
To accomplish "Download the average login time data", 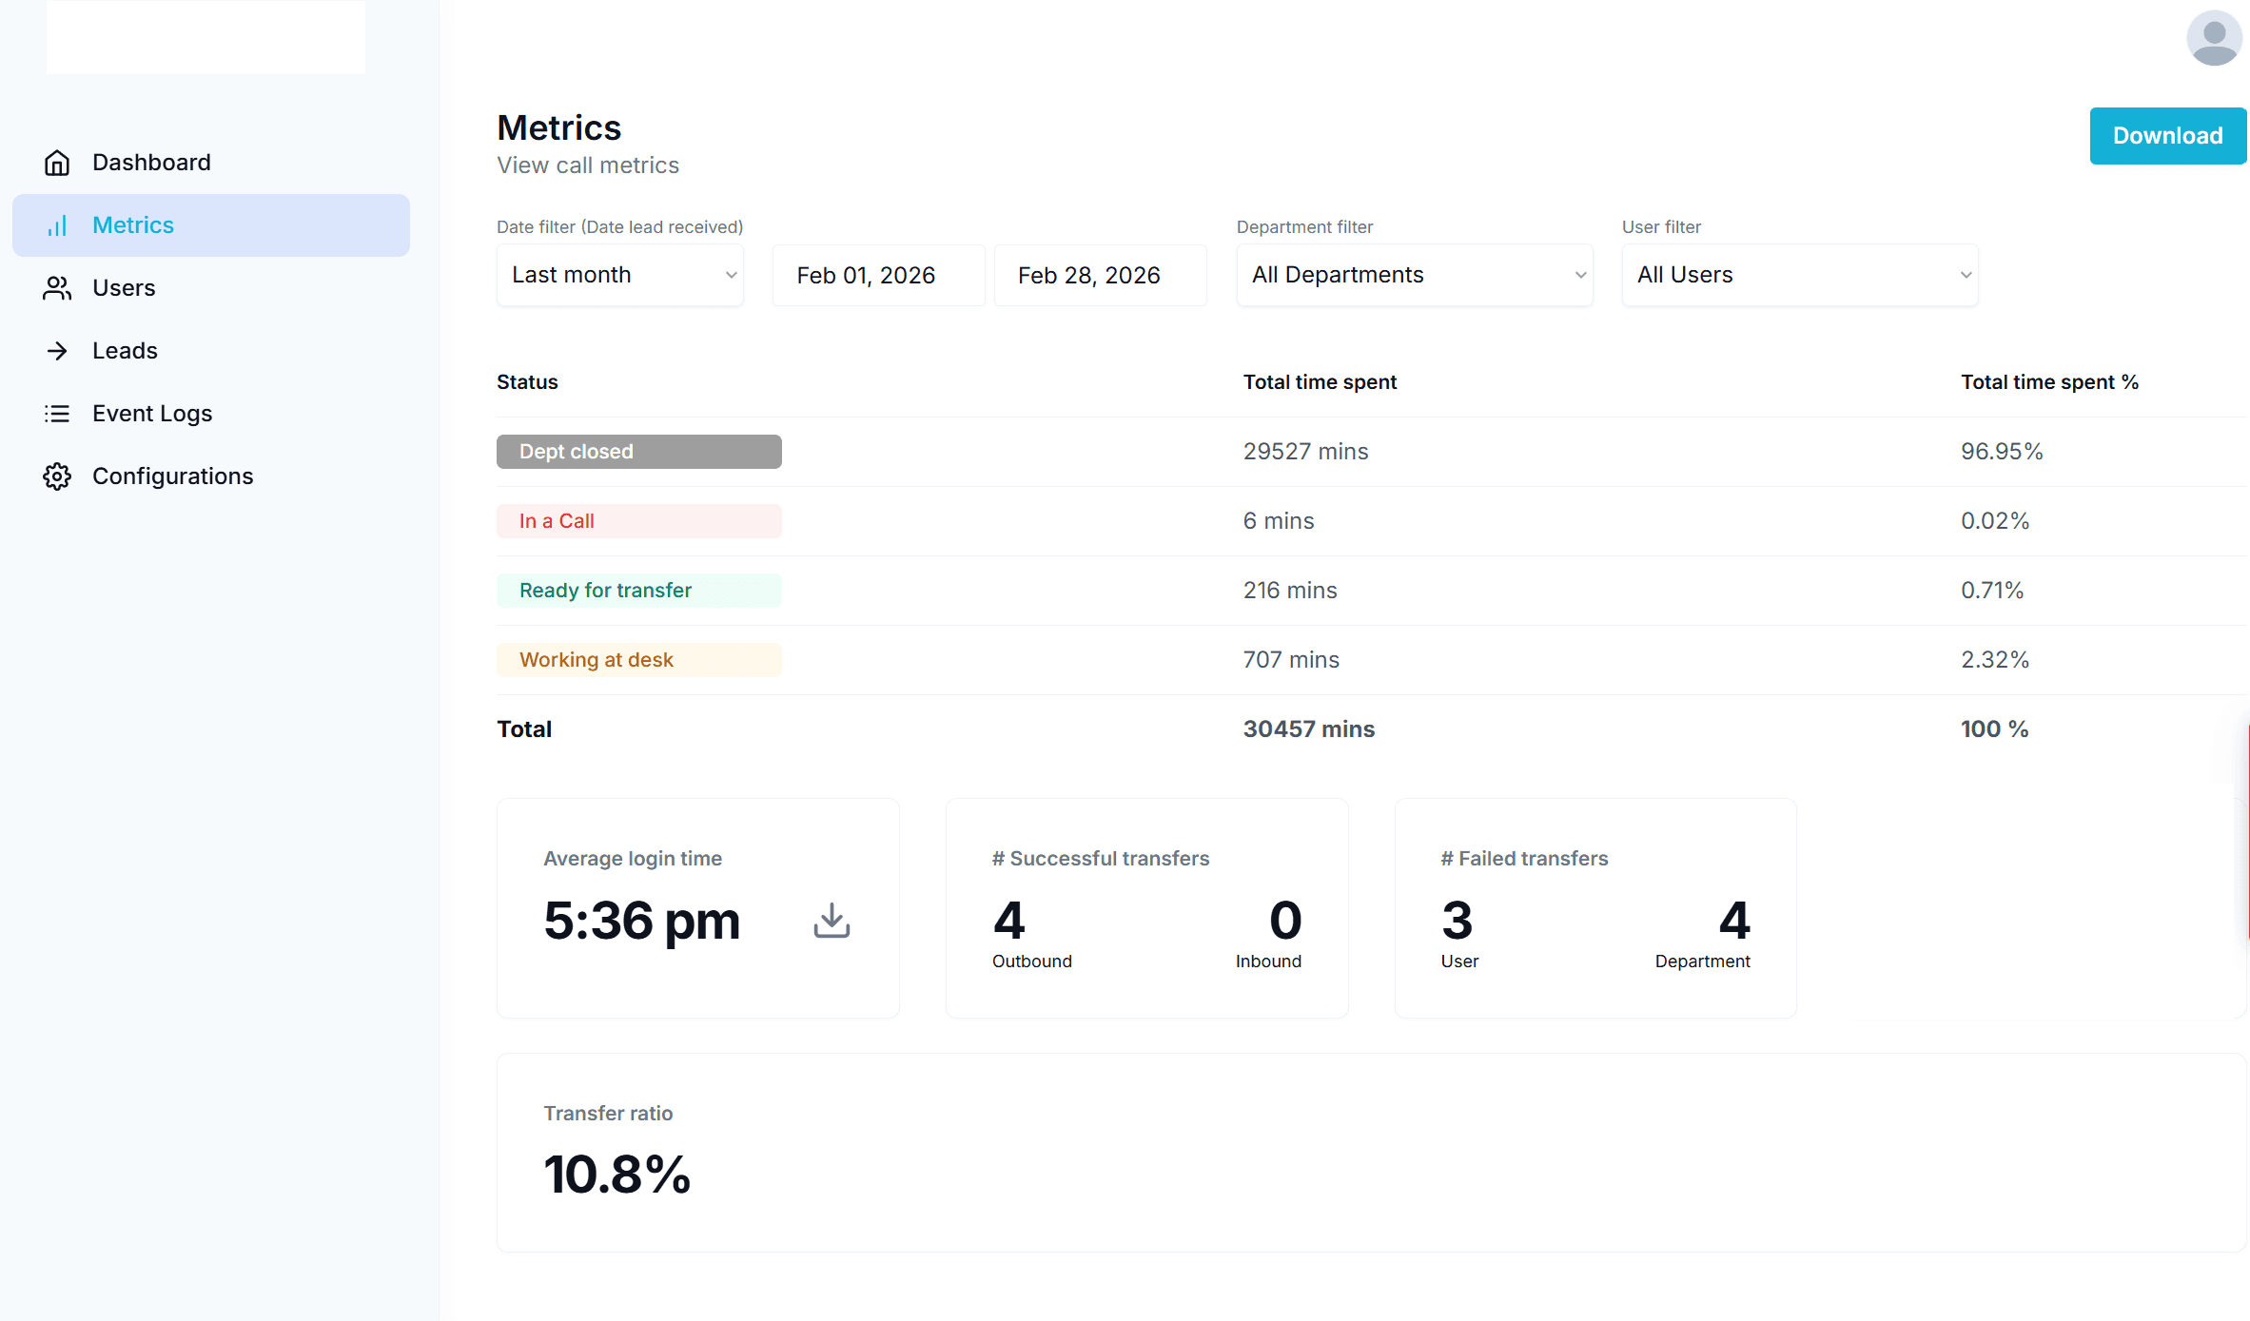I will click(x=832, y=921).
